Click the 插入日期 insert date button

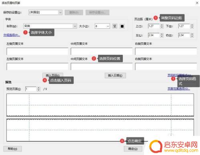click(115, 76)
